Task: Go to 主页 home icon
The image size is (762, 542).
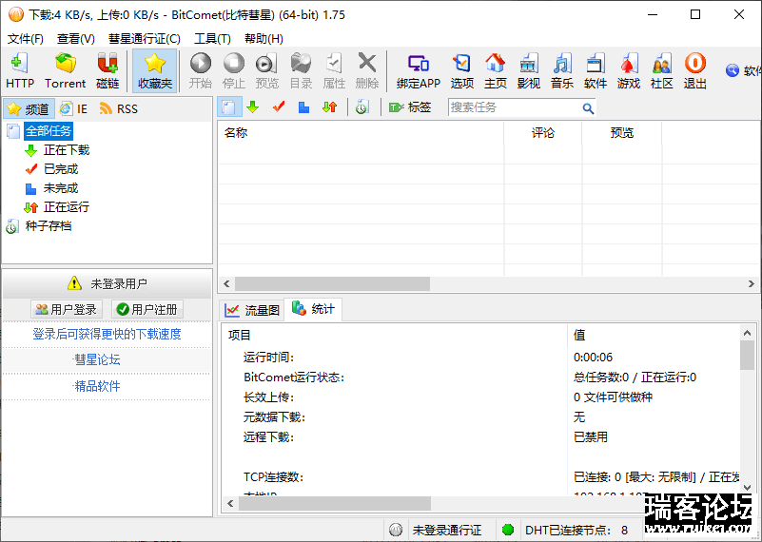Action: [x=496, y=71]
